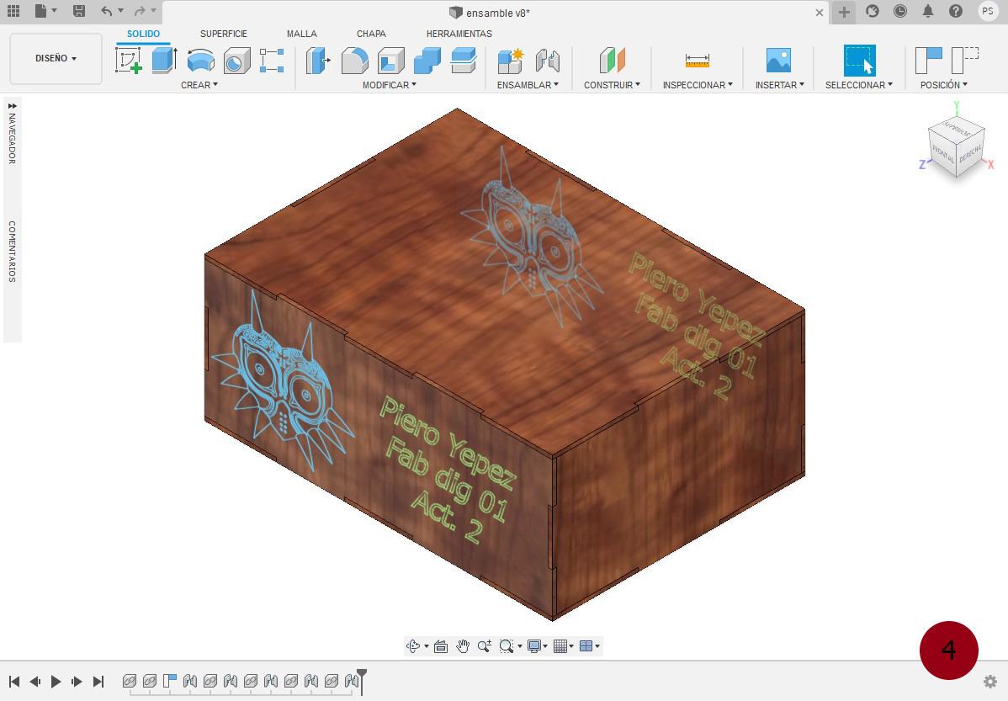Select the Revolve tool

[x=200, y=61]
